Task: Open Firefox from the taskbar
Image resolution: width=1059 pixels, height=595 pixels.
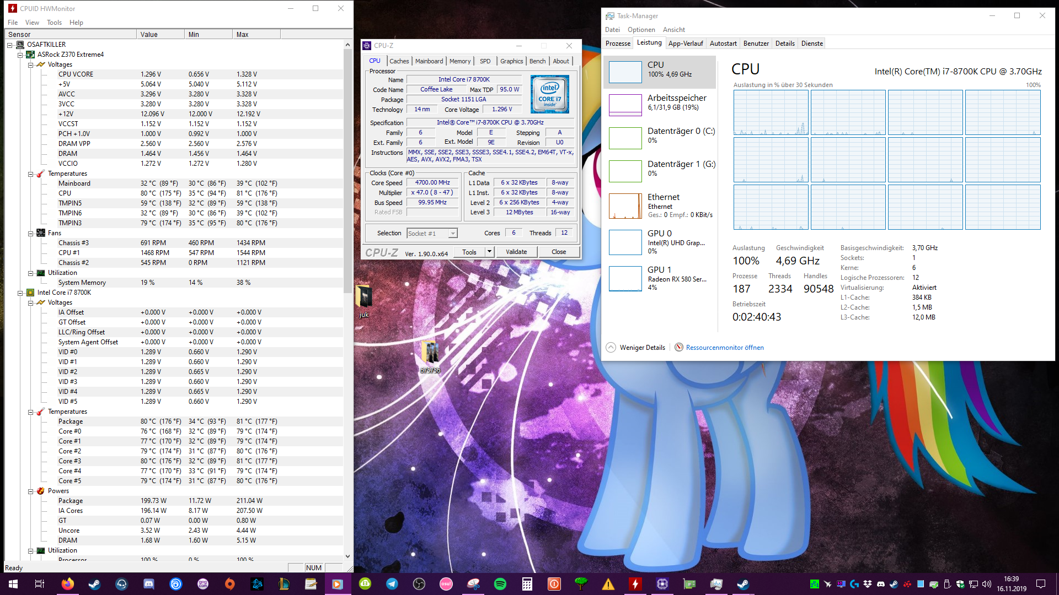Action: (x=67, y=584)
